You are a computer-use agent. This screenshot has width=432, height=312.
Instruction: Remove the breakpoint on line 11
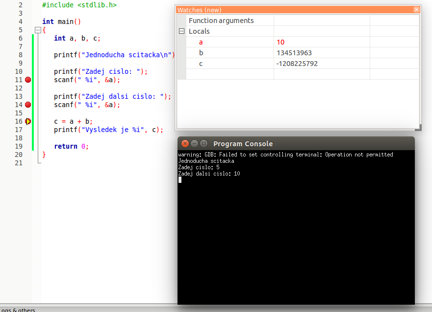click(x=28, y=80)
